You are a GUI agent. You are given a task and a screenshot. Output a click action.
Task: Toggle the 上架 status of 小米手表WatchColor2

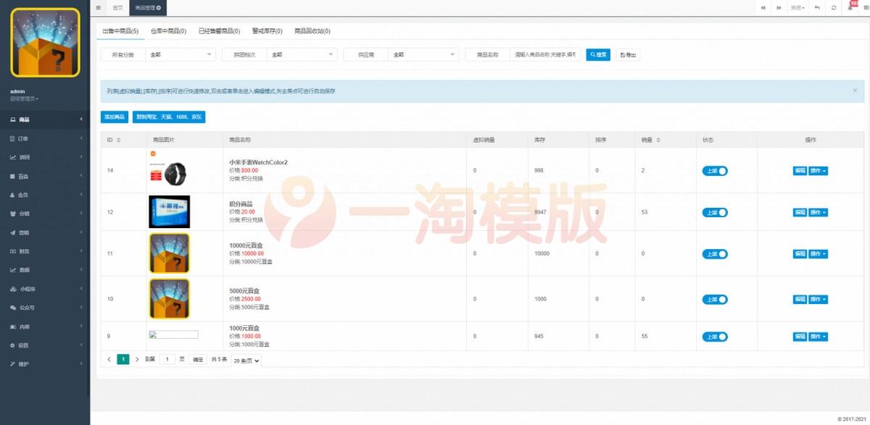[x=714, y=169]
